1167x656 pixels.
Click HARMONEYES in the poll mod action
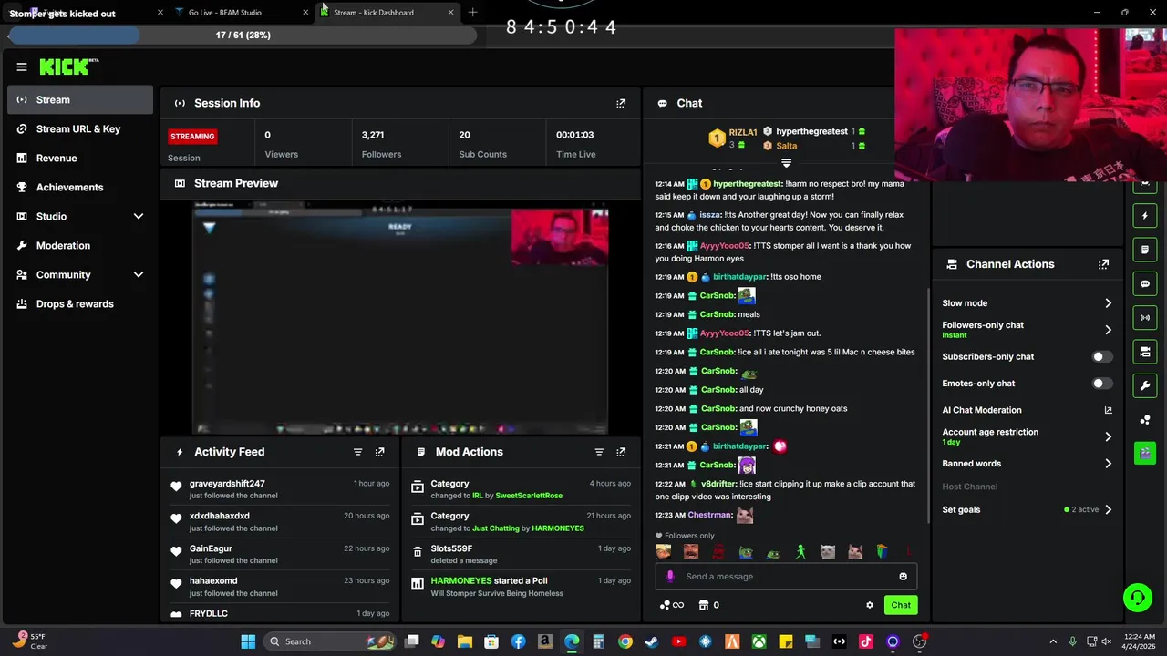(461, 580)
